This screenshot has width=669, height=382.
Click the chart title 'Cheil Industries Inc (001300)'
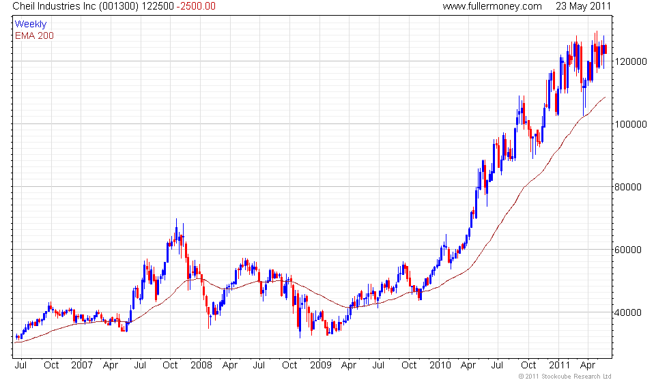pos(76,6)
